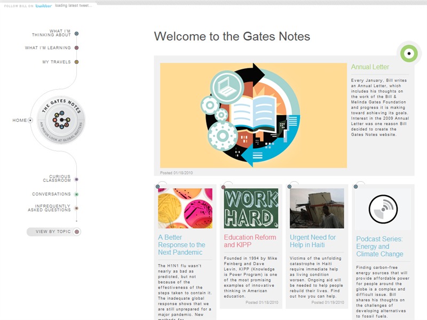Image resolution: width=427 pixels, height=320 pixels.
Task: Click the green dot beside Conversations
Action: (x=76, y=194)
